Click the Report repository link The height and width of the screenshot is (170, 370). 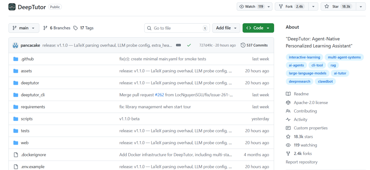click(x=301, y=162)
